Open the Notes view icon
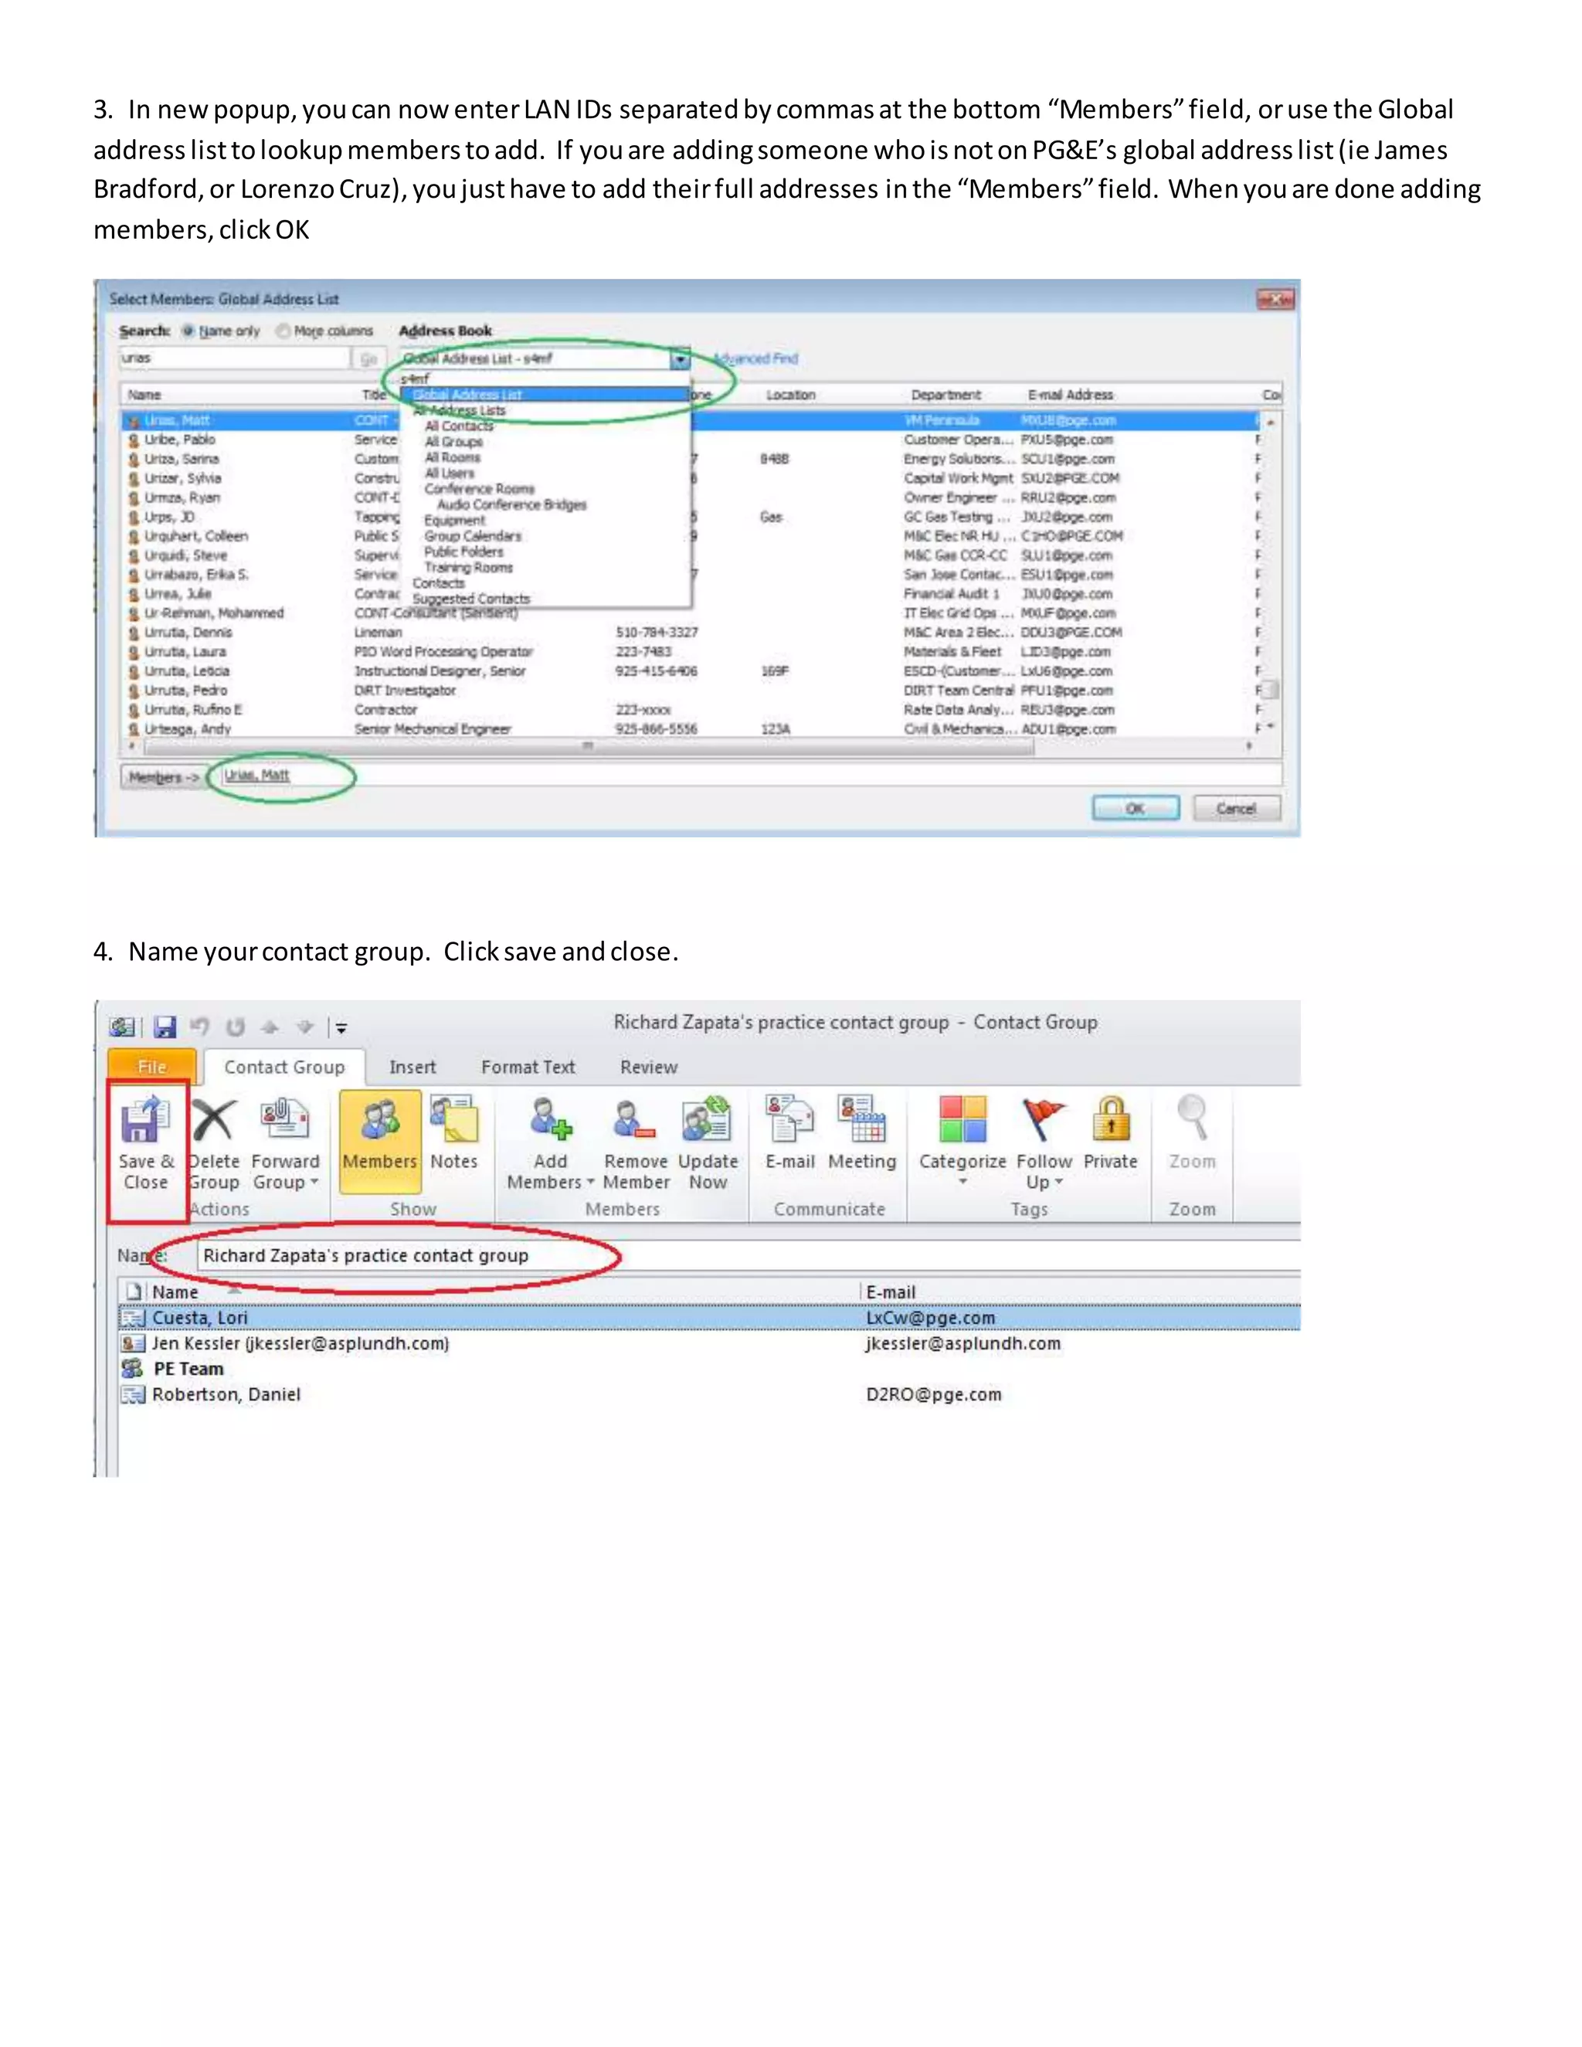 (454, 1119)
